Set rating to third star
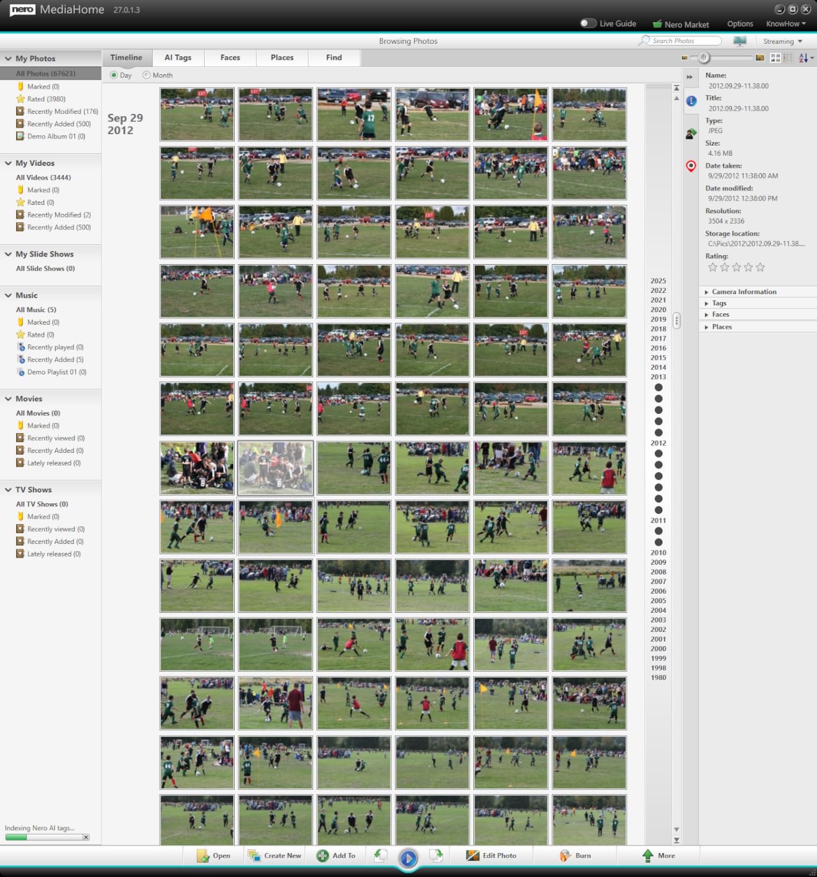Image resolution: width=817 pixels, height=877 pixels. tap(736, 267)
